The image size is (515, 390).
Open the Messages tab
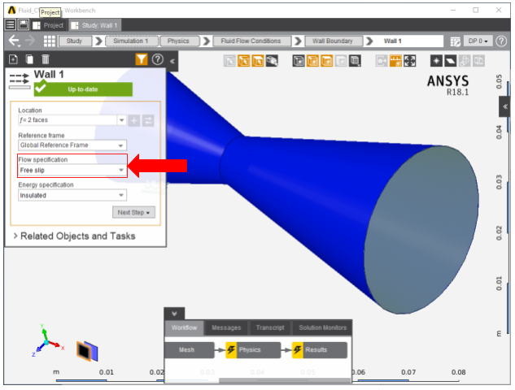(x=226, y=328)
